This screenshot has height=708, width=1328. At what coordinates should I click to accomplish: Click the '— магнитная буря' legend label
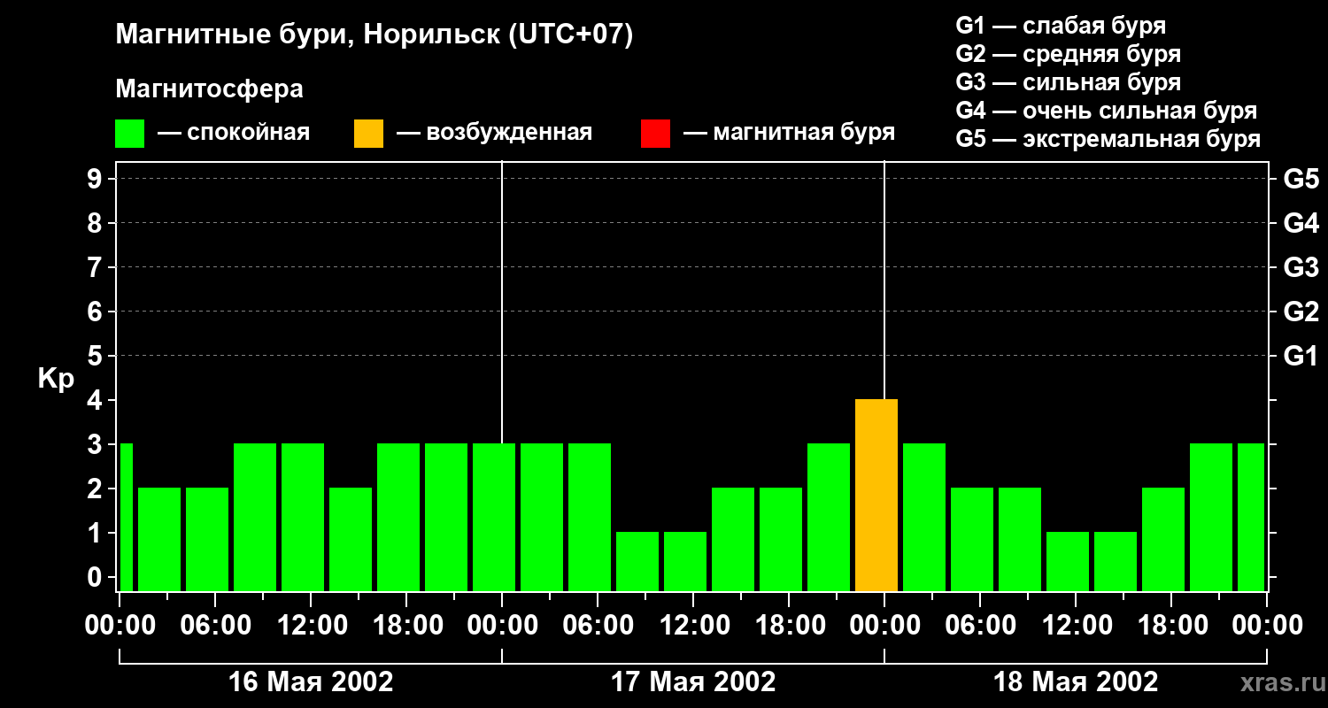(x=790, y=133)
